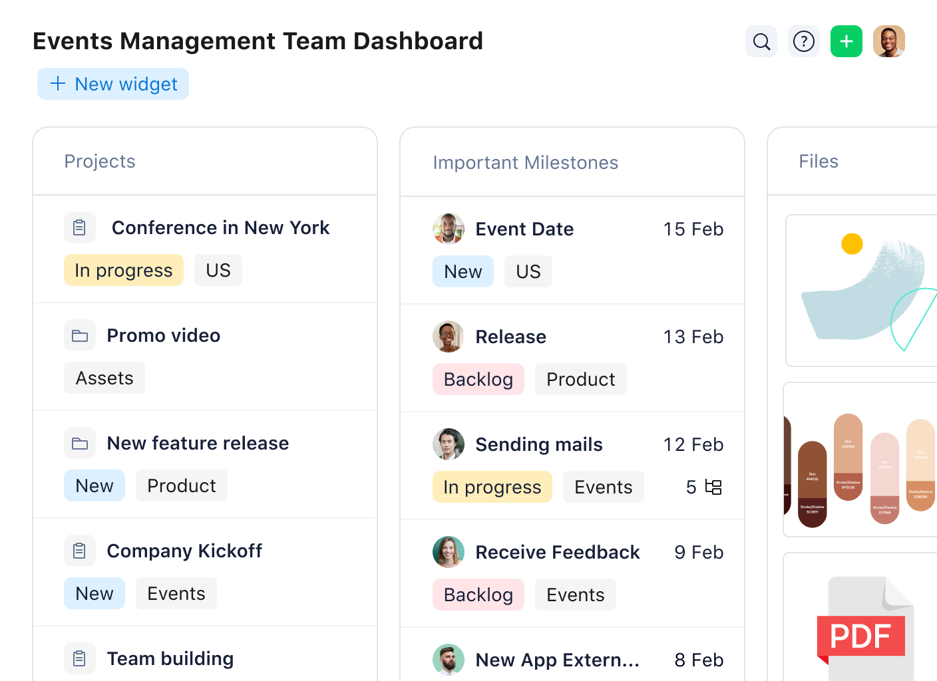Click the folder icon next to Promo video
937x681 pixels.
pyautogui.click(x=80, y=335)
